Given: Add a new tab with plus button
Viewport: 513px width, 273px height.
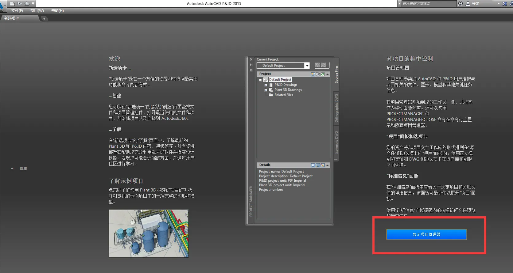Looking at the screenshot, I should point(44,19).
